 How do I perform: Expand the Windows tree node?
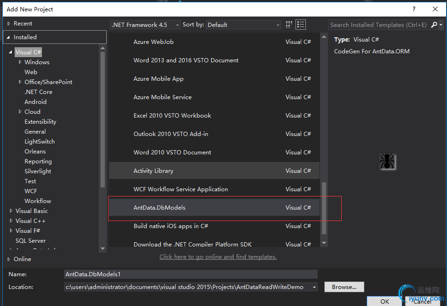20,62
